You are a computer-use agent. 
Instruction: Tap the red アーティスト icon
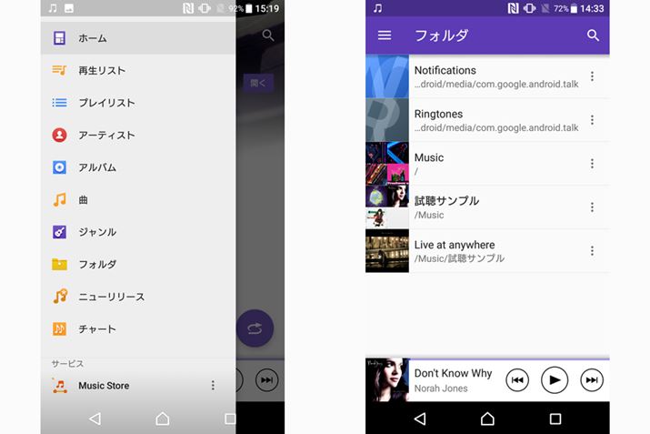point(59,136)
